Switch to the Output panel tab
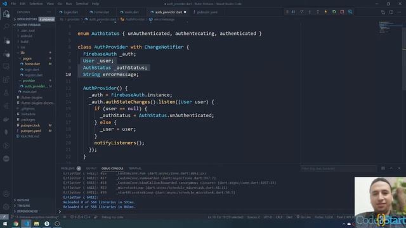 click(91, 168)
